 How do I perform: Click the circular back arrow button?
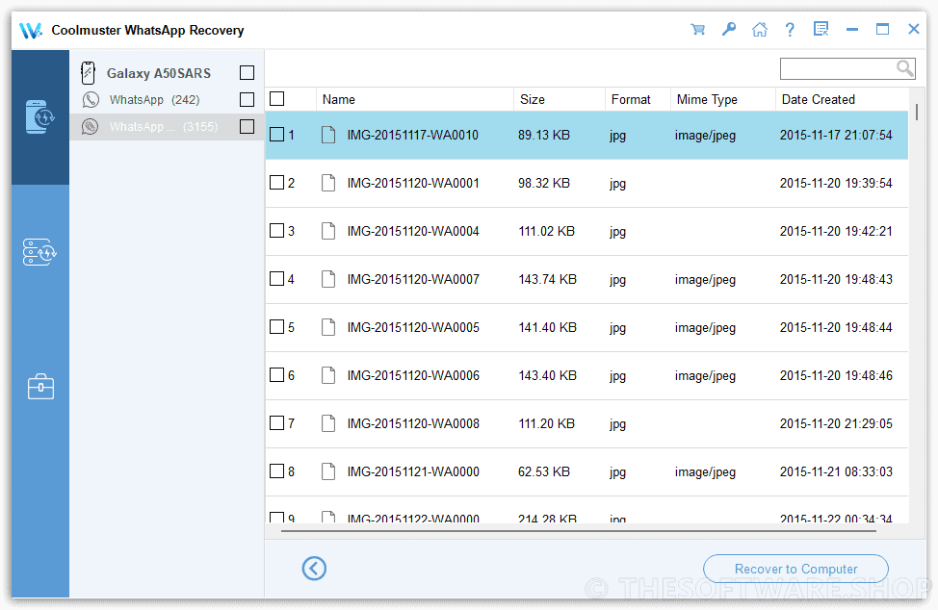coord(314,569)
